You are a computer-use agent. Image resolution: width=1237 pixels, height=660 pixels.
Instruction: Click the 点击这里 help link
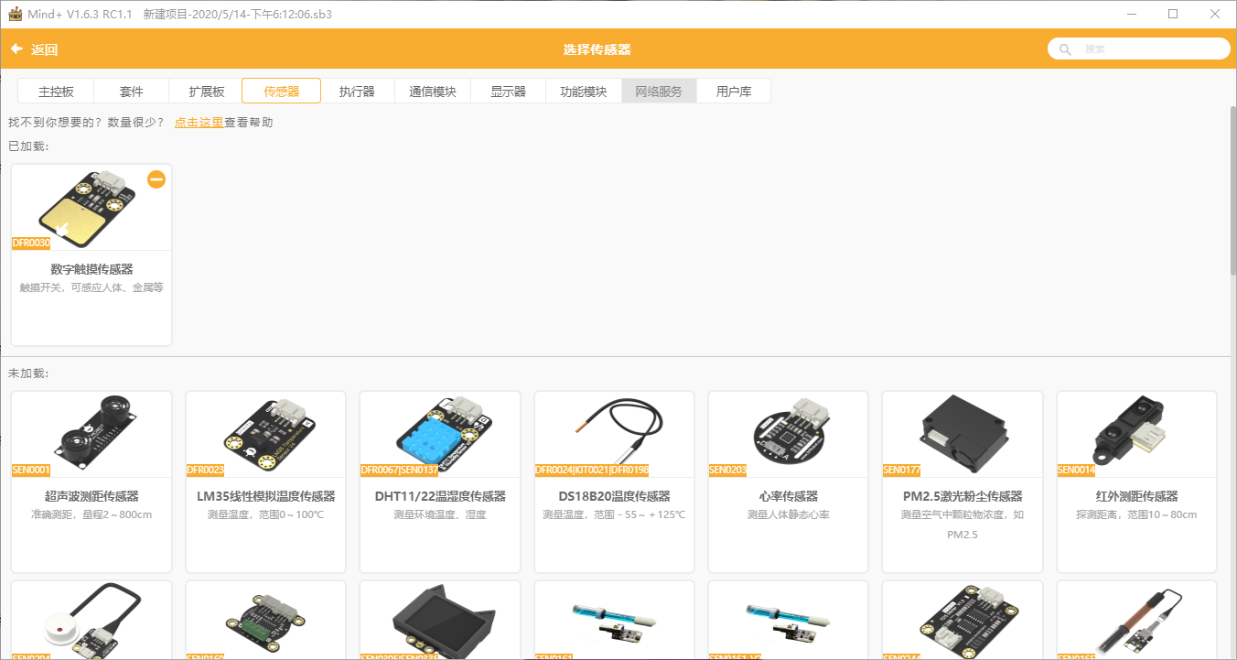point(199,123)
